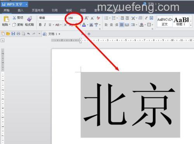Screen dimensions: 194x144
Task: Toggle grey character shading A
Action: (91, 25)
